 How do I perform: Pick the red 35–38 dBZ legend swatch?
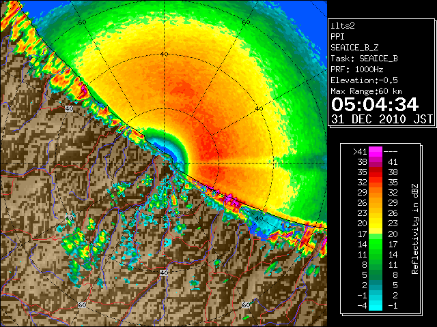(376, 172)
